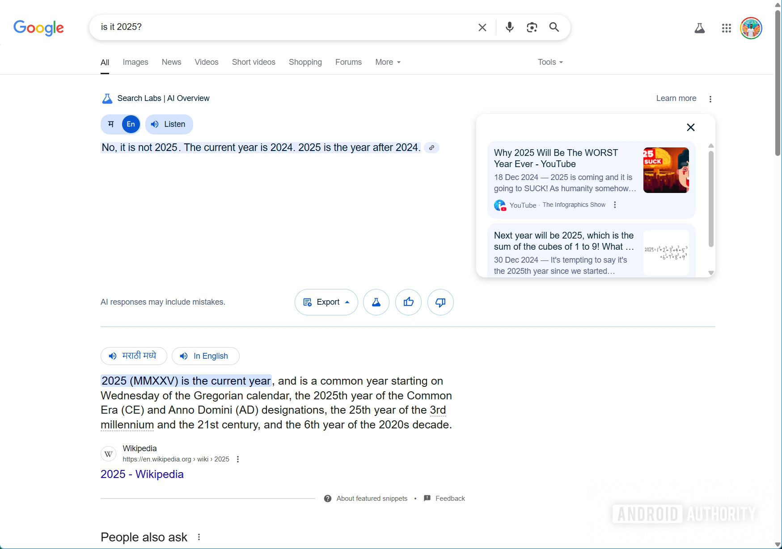This screenshot has width=782, height=549.
Task: Give thumbs up to AI Overview
Action: click(x=408, y=302)
